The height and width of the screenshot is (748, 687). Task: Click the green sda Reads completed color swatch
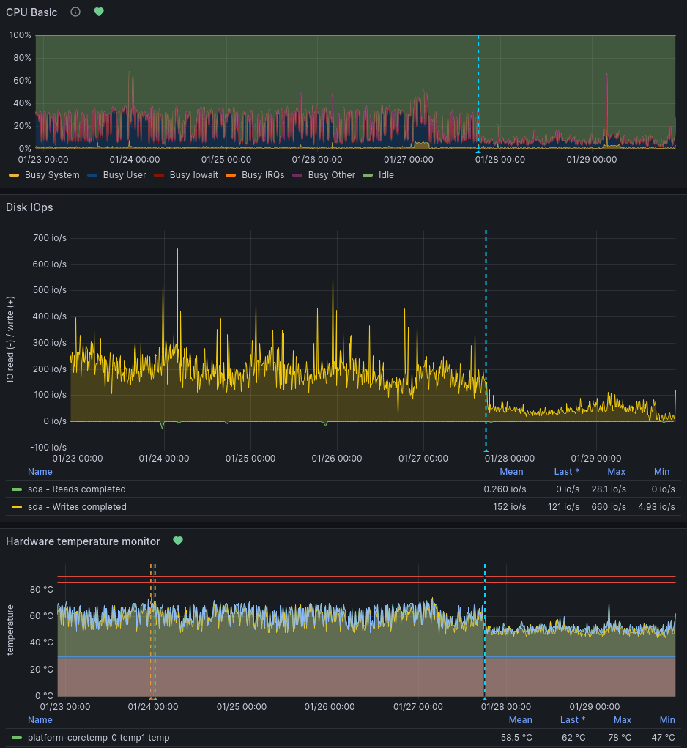17,489
